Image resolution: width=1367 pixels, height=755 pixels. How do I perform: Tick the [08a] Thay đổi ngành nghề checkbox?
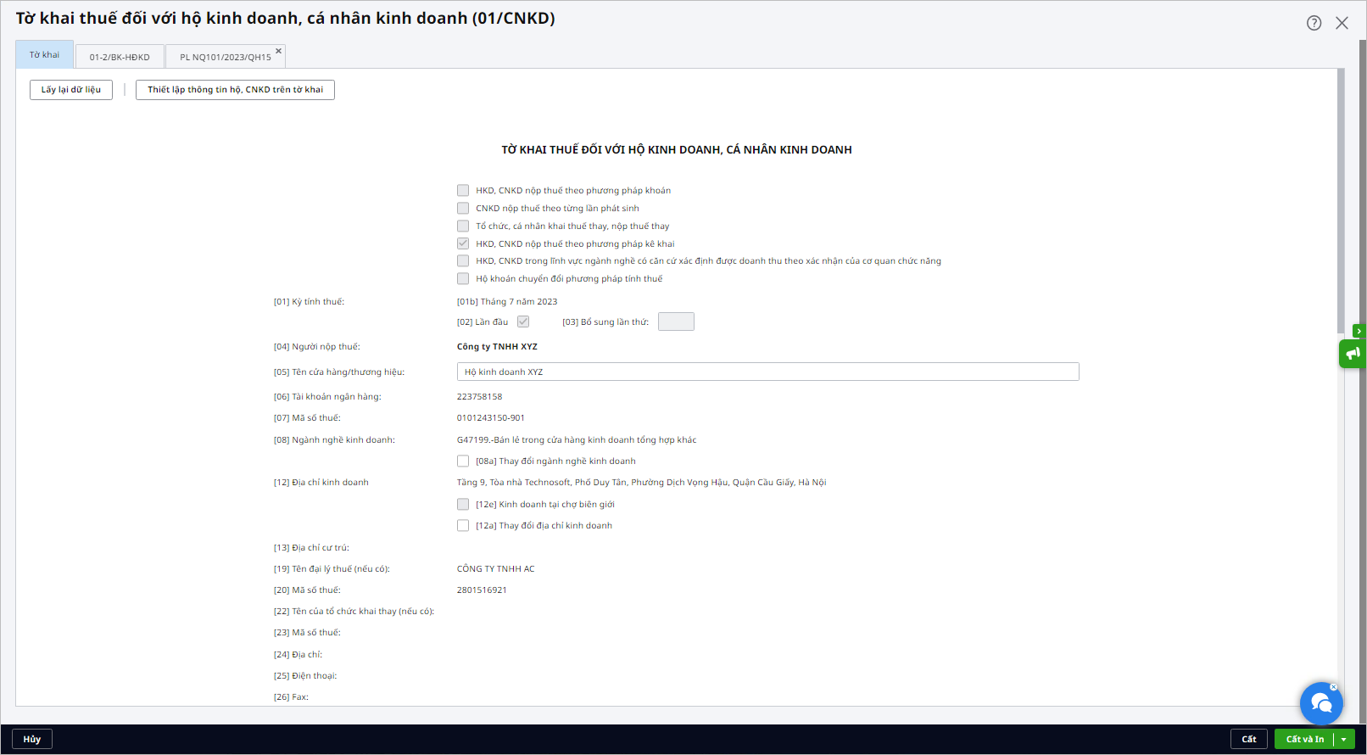pos(463,461)
